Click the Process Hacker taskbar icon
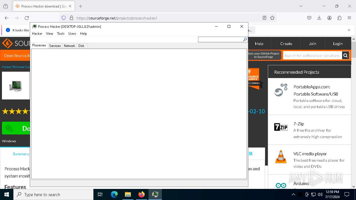This screenshot has height=200, width=356. click(155, 194)
